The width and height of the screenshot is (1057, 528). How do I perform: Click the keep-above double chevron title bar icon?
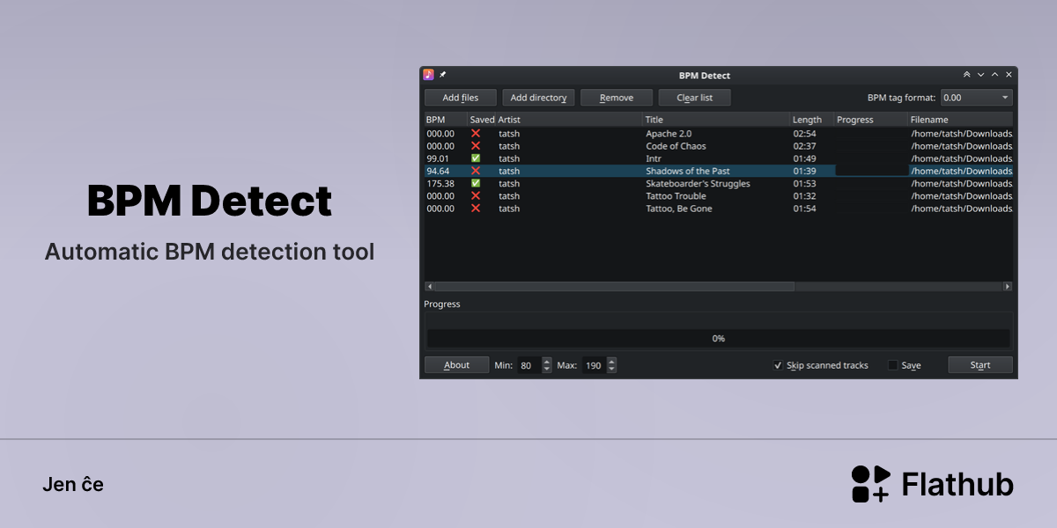967,75
